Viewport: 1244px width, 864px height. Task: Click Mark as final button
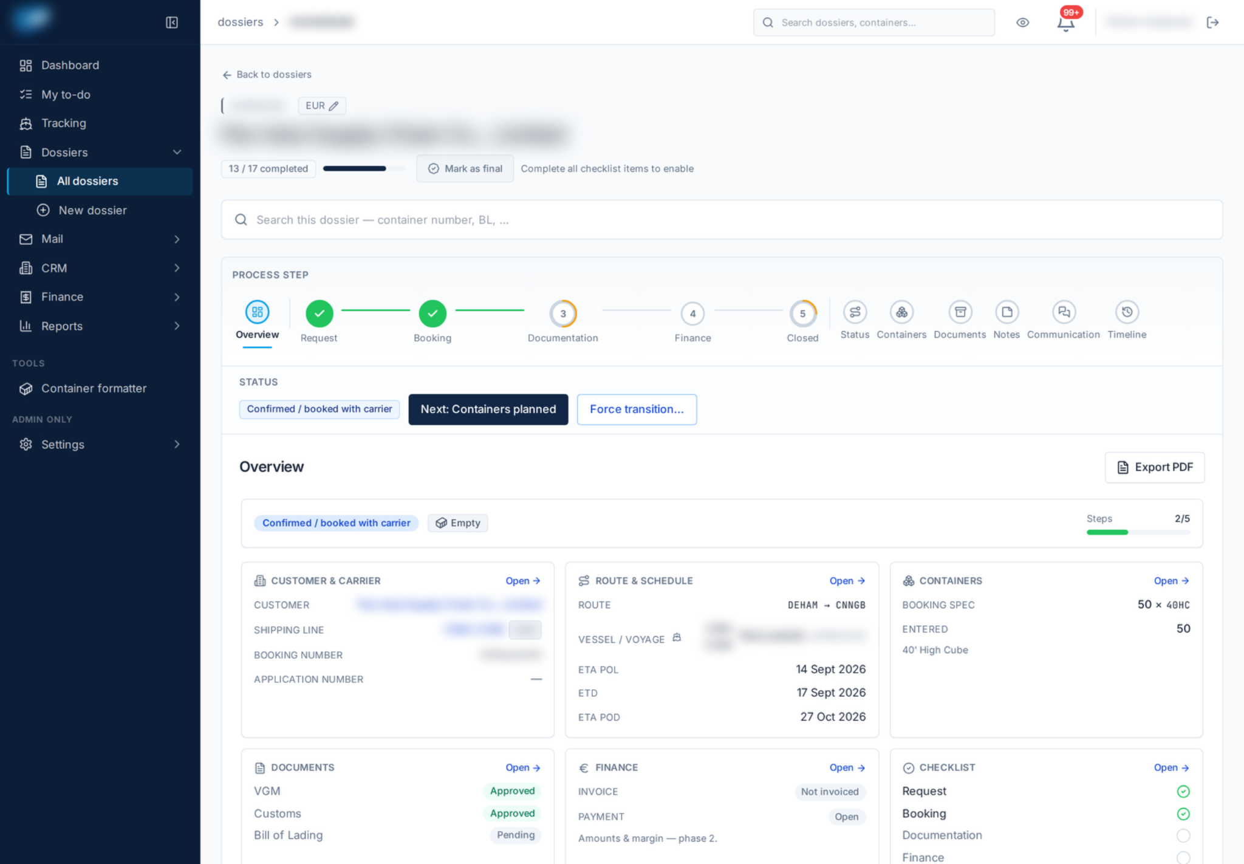[465, 168]
